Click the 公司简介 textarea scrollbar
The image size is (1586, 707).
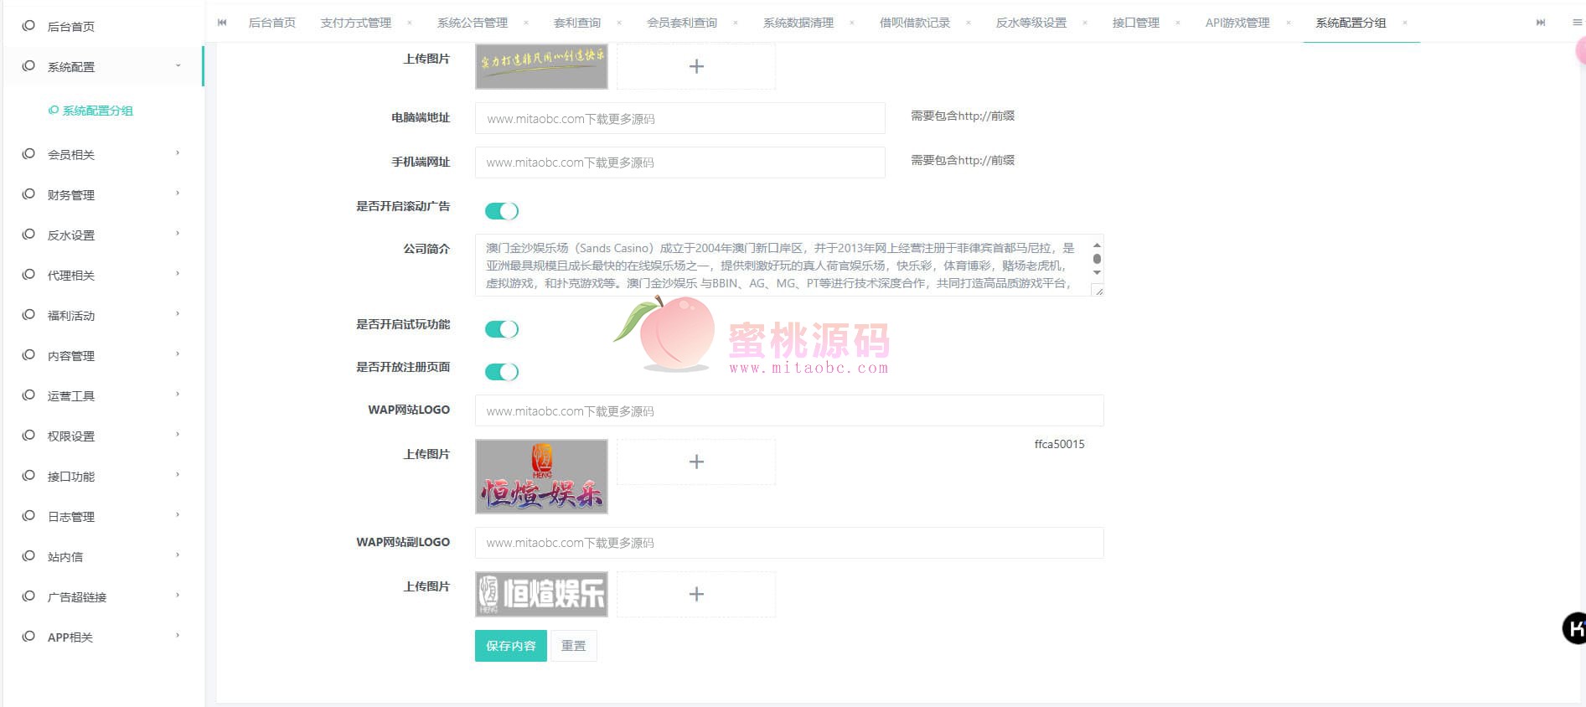(x=1097, y=259)
